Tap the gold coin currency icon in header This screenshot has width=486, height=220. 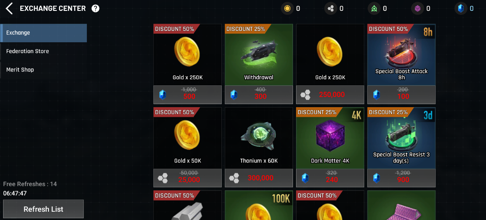pos(287,9)
